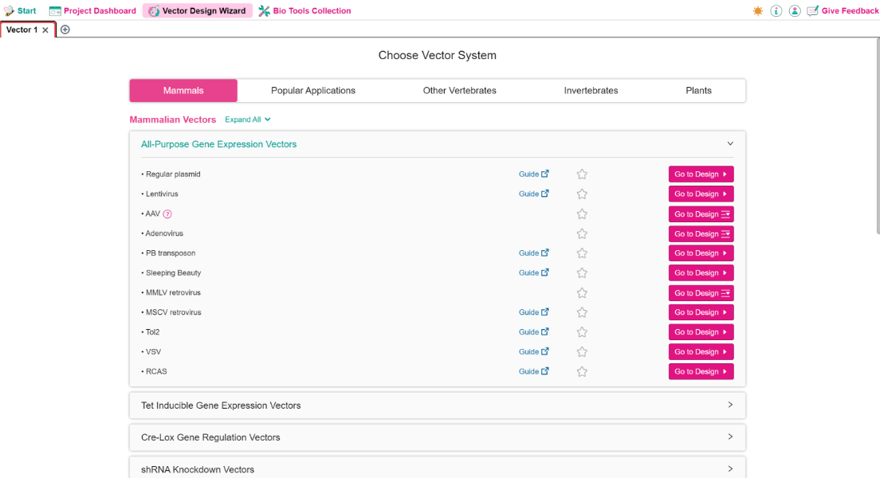The image size is (880, 478).
Task: Go to Design for Lentivirus
Action: click(x=701, y=194)
